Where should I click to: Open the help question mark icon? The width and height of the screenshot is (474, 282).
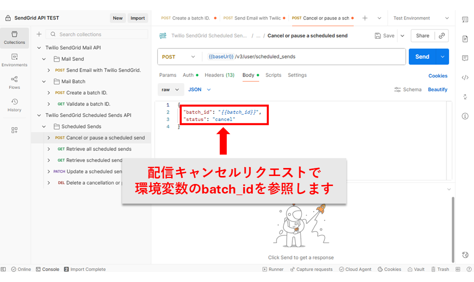click(469, 269)
